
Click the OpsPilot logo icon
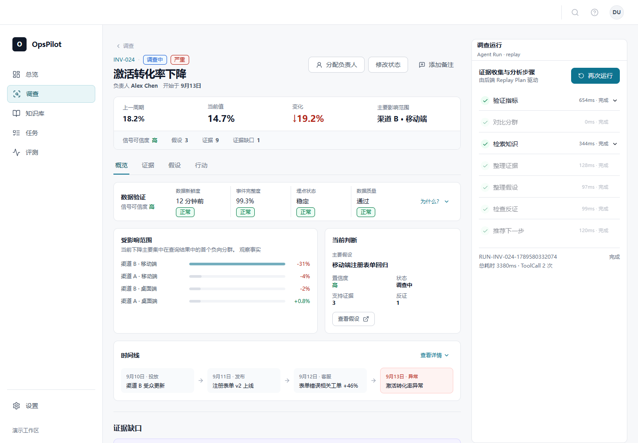tap(19, 44)
